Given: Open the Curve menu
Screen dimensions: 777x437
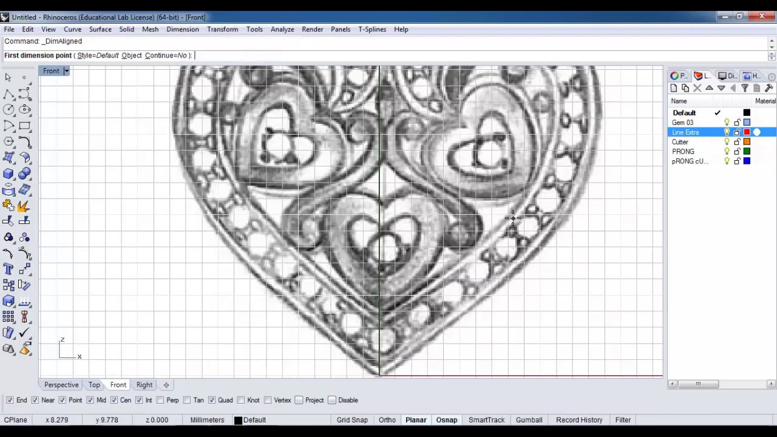Looking at the screenshot, I should pyautogui.click(x=72, y=29).
